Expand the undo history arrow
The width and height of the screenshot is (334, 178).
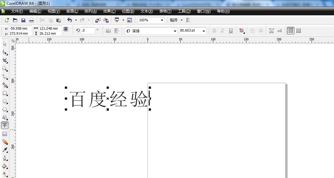76,20
